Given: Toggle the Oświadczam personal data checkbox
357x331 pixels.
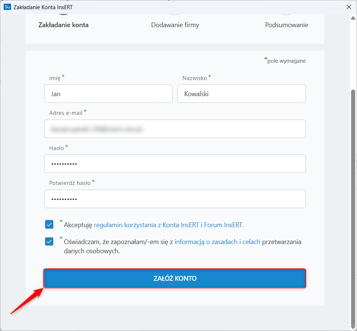Looking at the screenshot, I should pos(49,242).
